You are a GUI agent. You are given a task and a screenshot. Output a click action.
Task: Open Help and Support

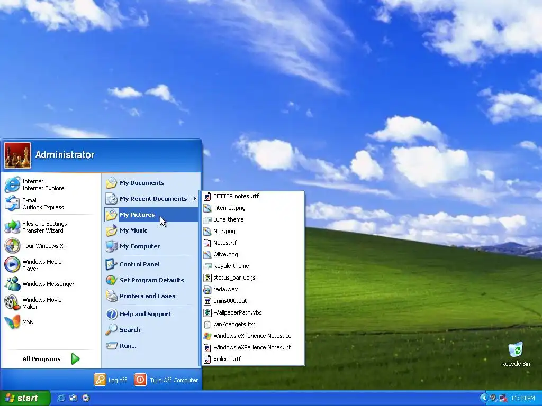click(151, 314)
